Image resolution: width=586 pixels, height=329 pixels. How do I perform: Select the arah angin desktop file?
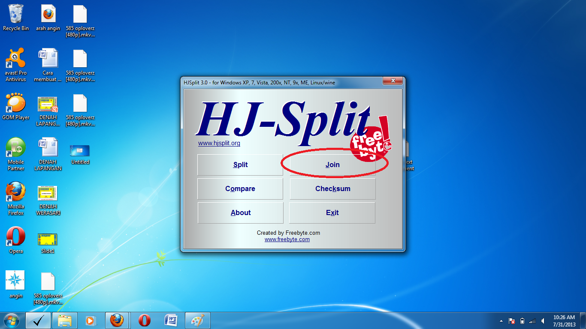coord(48,18)
